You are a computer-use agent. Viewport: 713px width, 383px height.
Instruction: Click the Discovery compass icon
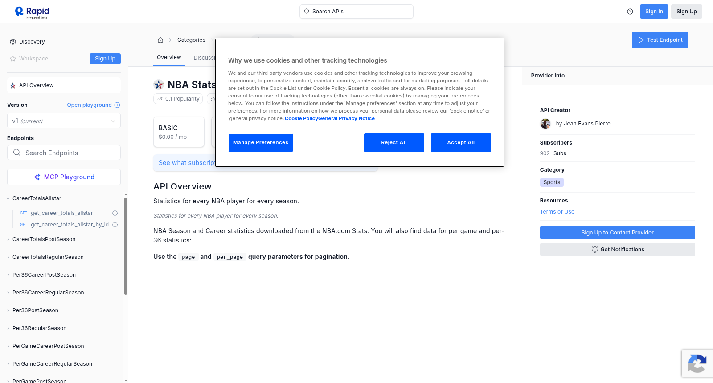(13, 42)
